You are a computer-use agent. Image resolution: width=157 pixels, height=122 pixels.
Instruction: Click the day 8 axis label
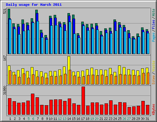[x=42, y=119]
